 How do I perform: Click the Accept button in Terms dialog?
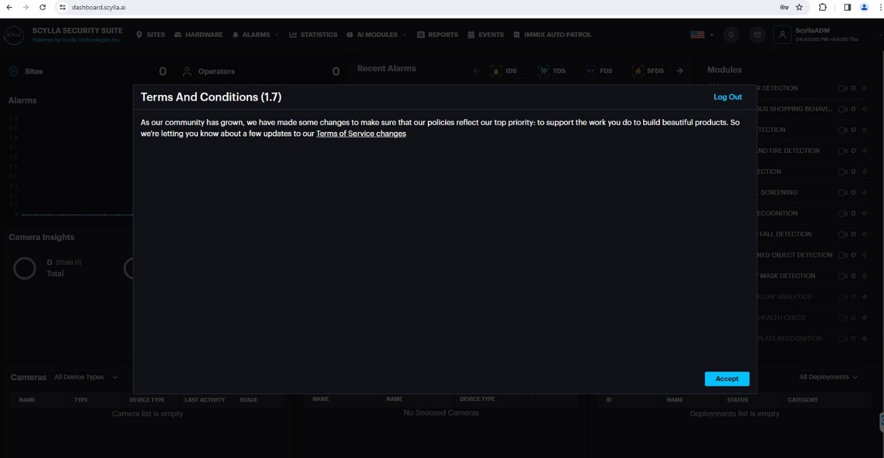point(727,379)
